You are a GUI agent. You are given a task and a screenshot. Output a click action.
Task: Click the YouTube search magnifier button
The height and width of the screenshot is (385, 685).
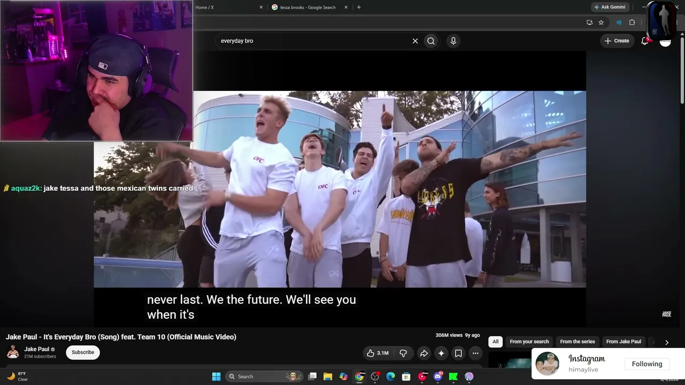[x=431, y=41]
